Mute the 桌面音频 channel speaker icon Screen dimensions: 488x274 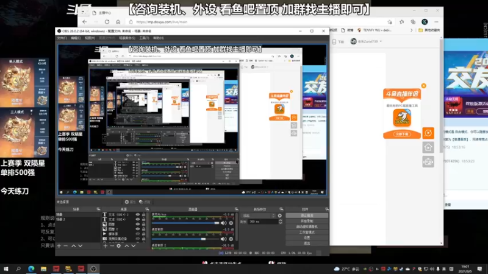(x=224, y=239)
